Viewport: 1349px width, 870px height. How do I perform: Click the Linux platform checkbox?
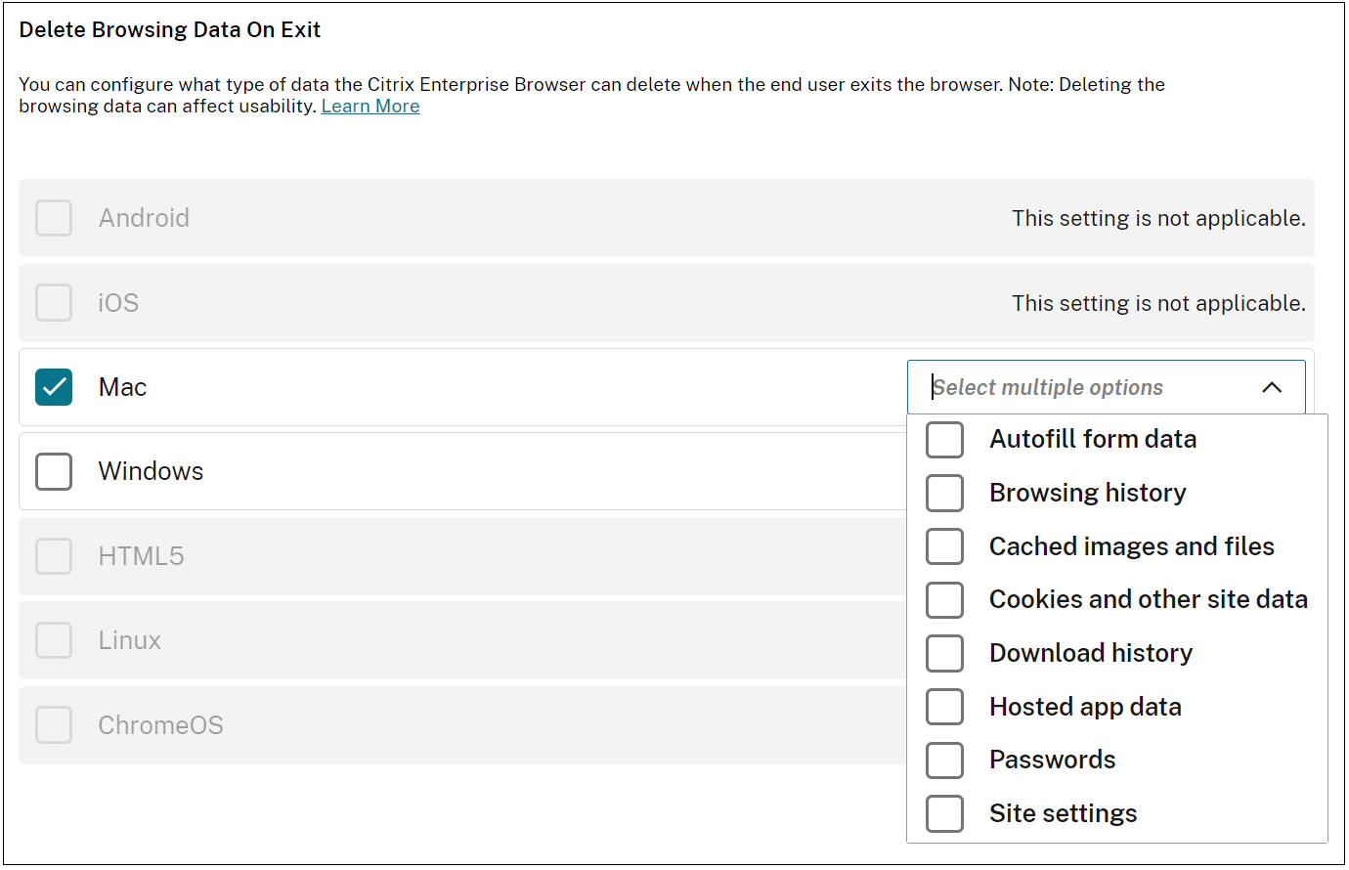[54, 640]
